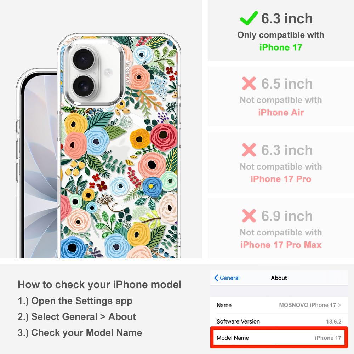This screenshot has width=354, height=354.
Task: Click the red X above iPhone 17 Pro
Action: 249,150
